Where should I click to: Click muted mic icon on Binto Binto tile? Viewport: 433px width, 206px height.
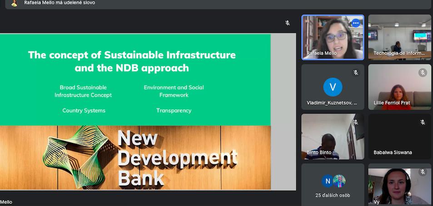[x=356, y=122]
